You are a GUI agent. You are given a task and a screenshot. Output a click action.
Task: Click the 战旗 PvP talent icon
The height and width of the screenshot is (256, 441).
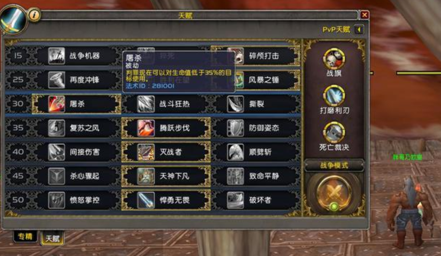tap(334, 59)
